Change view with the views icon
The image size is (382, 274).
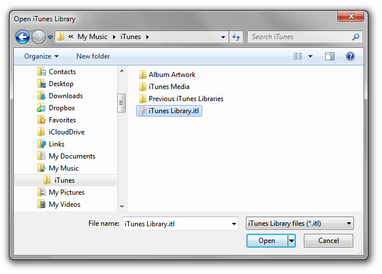click(298, 56)
